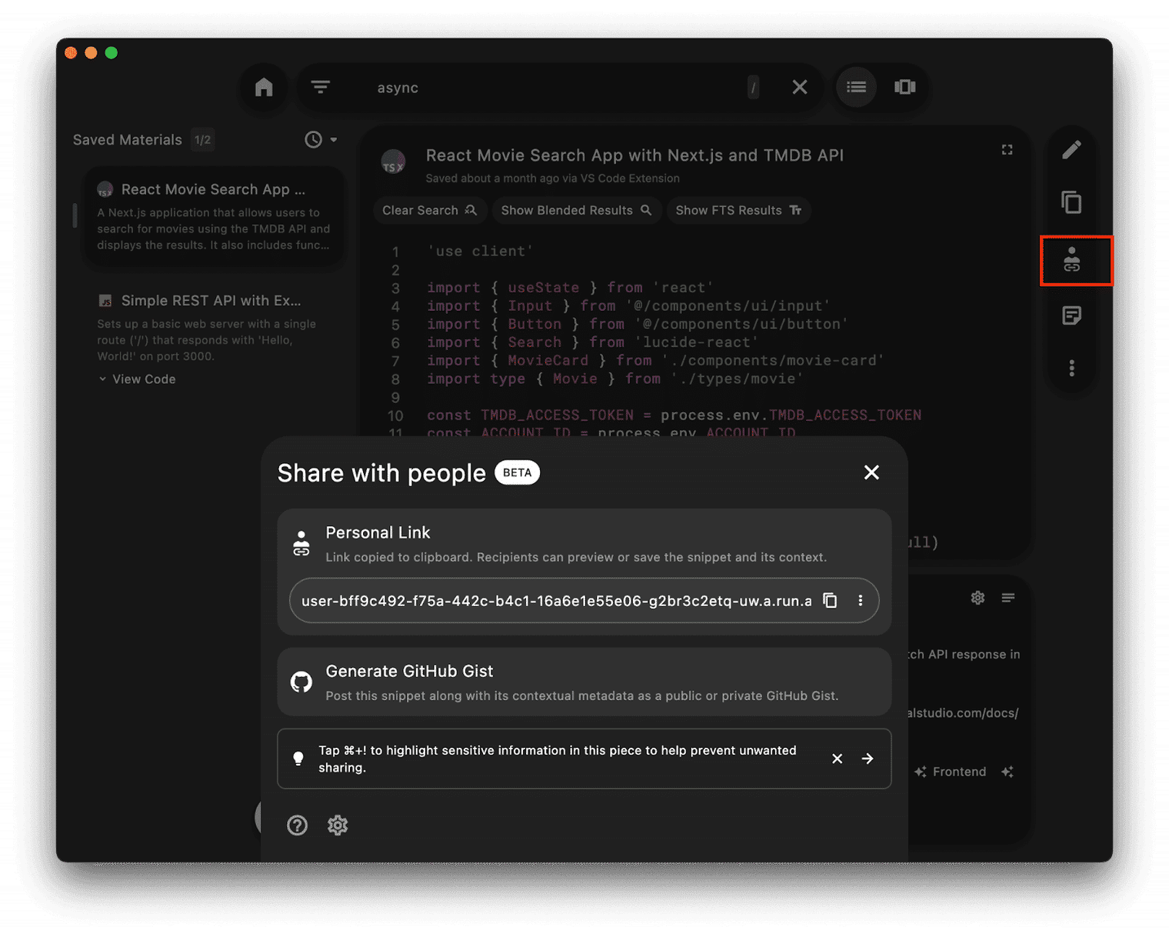Open more options for the personal link
1169x937 pixels.
pyautogui.click(x=861, y=601)
